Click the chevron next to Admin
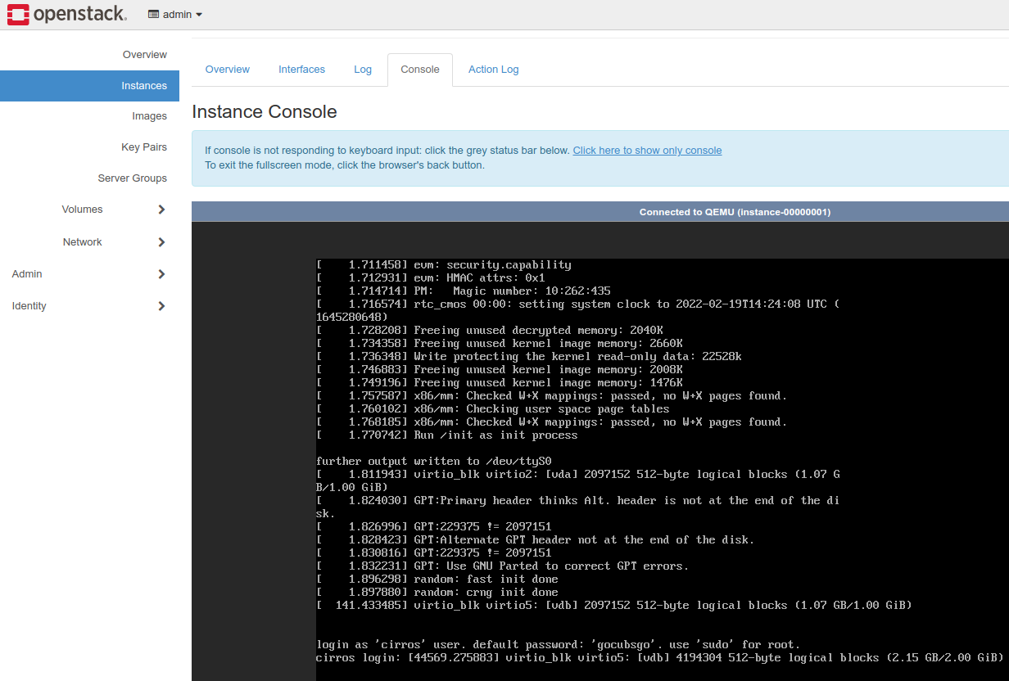Screen dimensions: 1009x681 point(161,274)
